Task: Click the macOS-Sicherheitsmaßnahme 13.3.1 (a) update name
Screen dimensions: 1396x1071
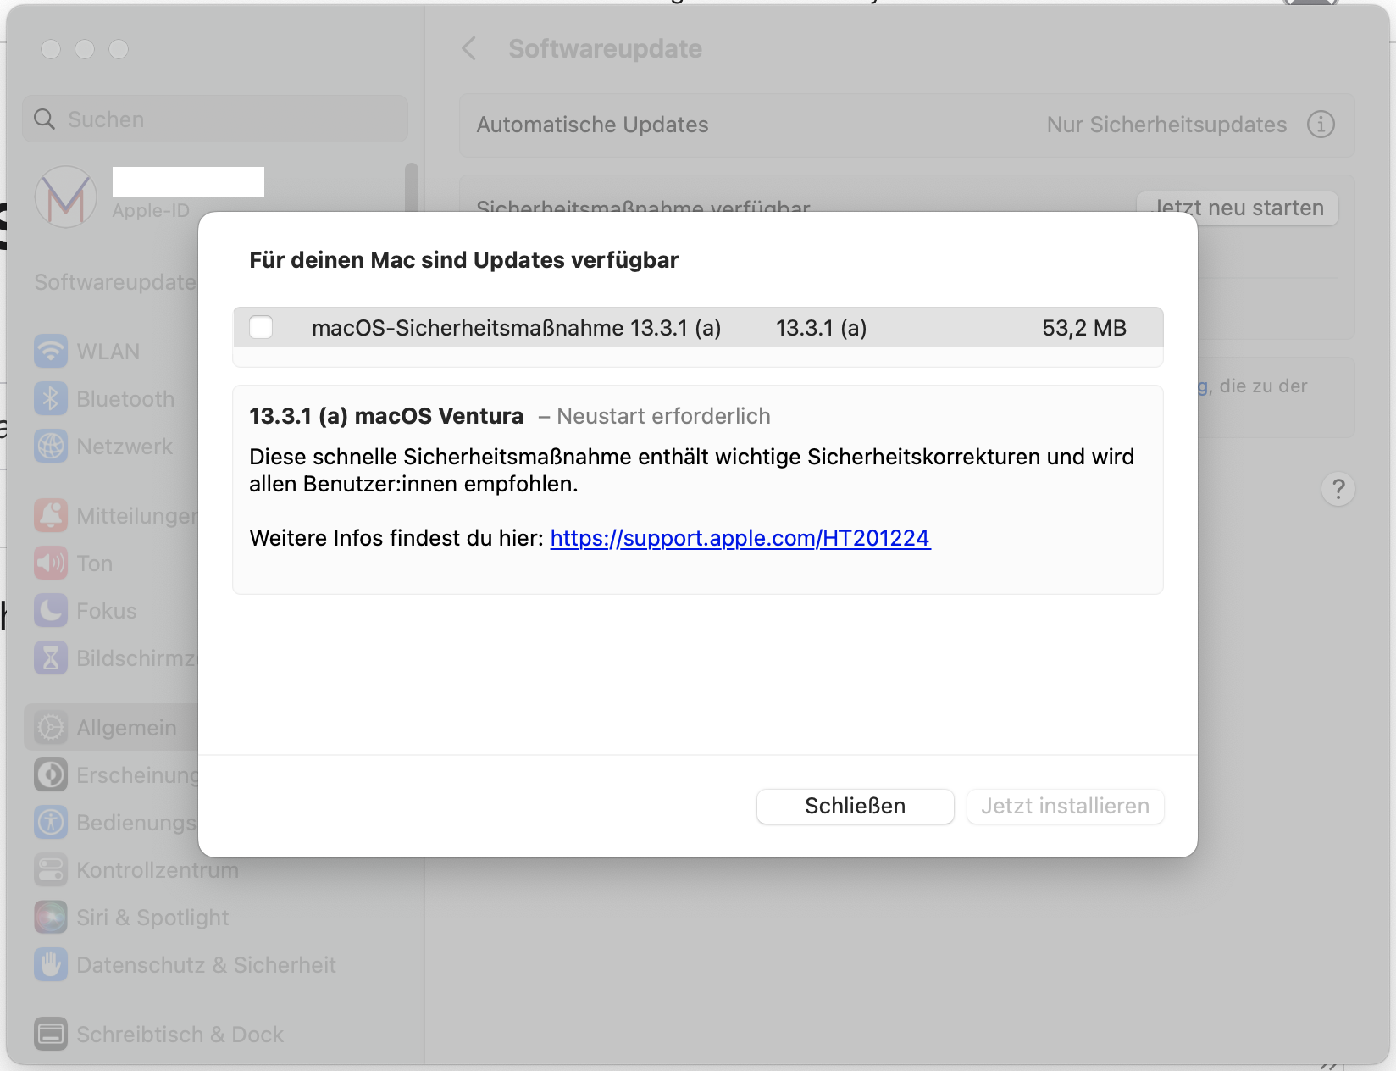Action: coord(516,328)
